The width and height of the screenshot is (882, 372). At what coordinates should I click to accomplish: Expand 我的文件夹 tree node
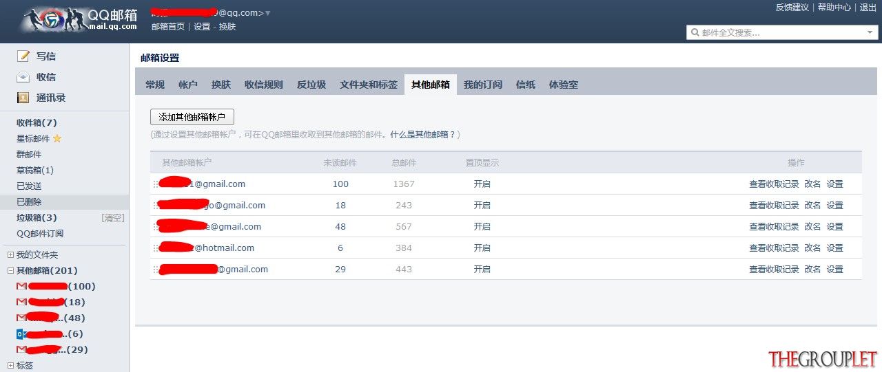point(10,254)
